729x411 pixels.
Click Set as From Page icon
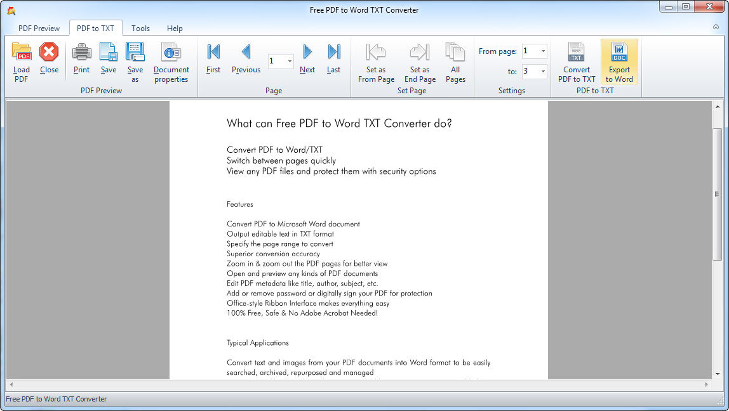[x=376, y=51]
